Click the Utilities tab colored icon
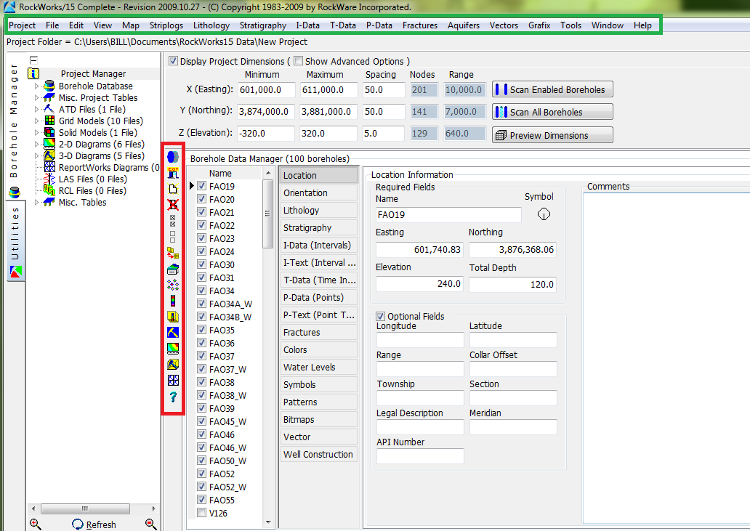 [x=15, y=272]
